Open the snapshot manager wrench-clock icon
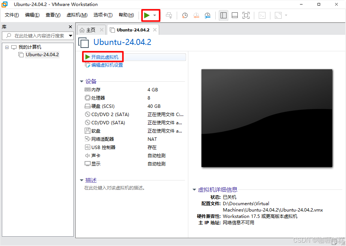Image resolution: width=346 pixels, height=246 pixels. click(207, 15)
